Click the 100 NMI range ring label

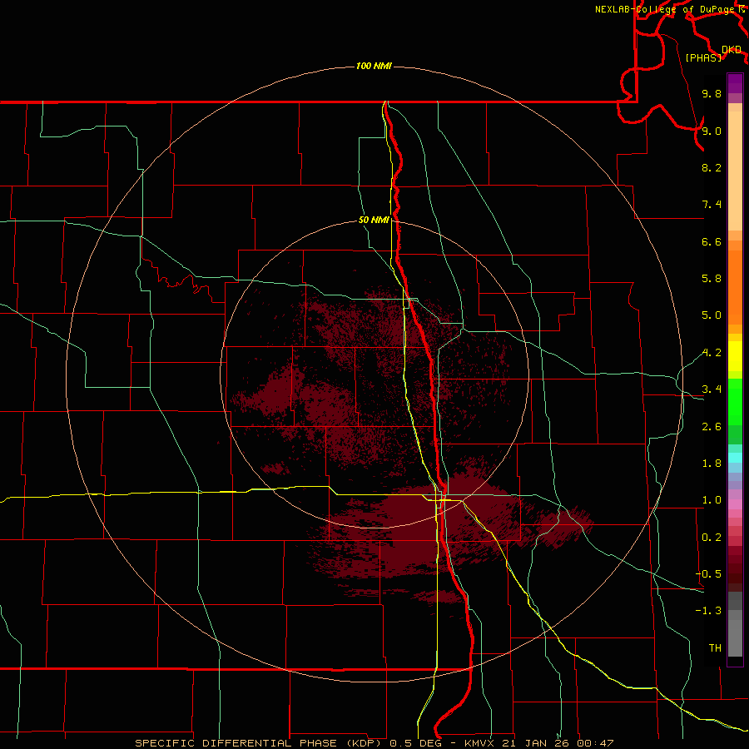pyautogui.click(x=374, y=66)
